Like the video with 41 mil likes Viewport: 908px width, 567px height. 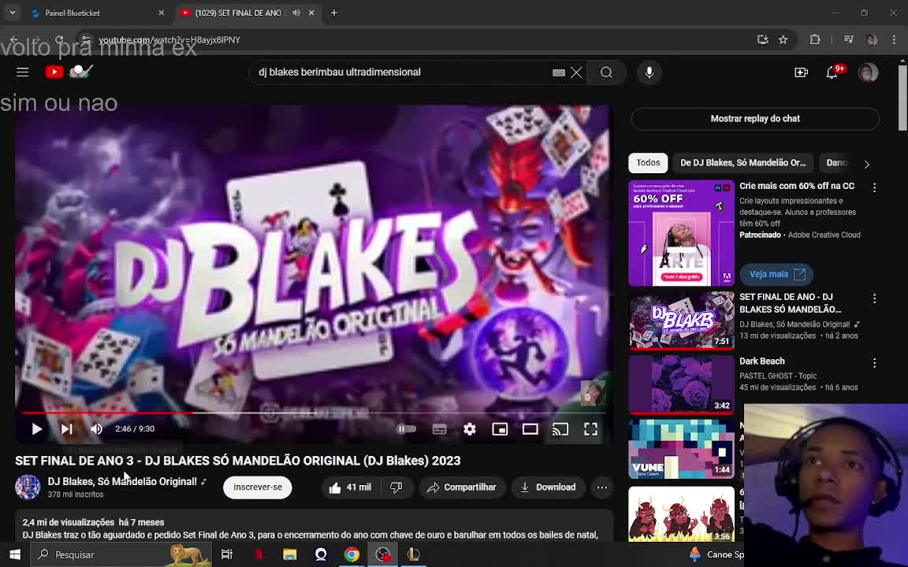tap(350, 487)
